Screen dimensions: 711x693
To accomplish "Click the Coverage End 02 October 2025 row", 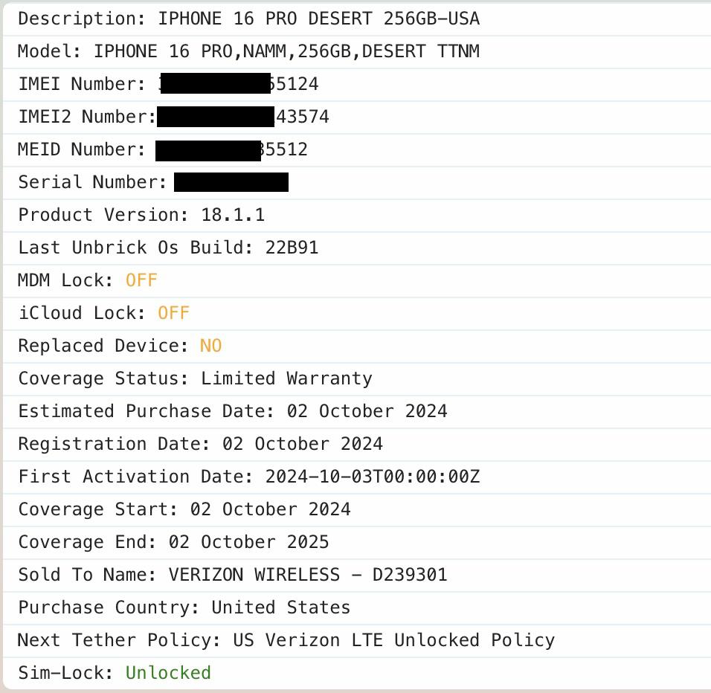I will pos(173,542).
